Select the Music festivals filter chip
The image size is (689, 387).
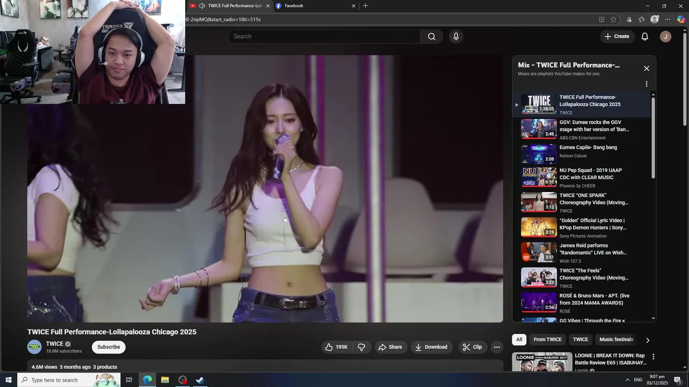pos(616,340)
